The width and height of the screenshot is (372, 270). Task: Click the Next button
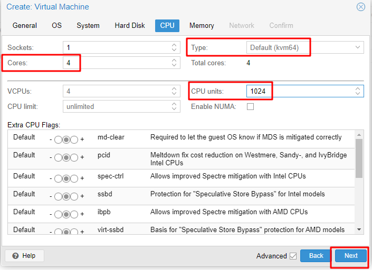pyautogui.click(x=351, y=256)
